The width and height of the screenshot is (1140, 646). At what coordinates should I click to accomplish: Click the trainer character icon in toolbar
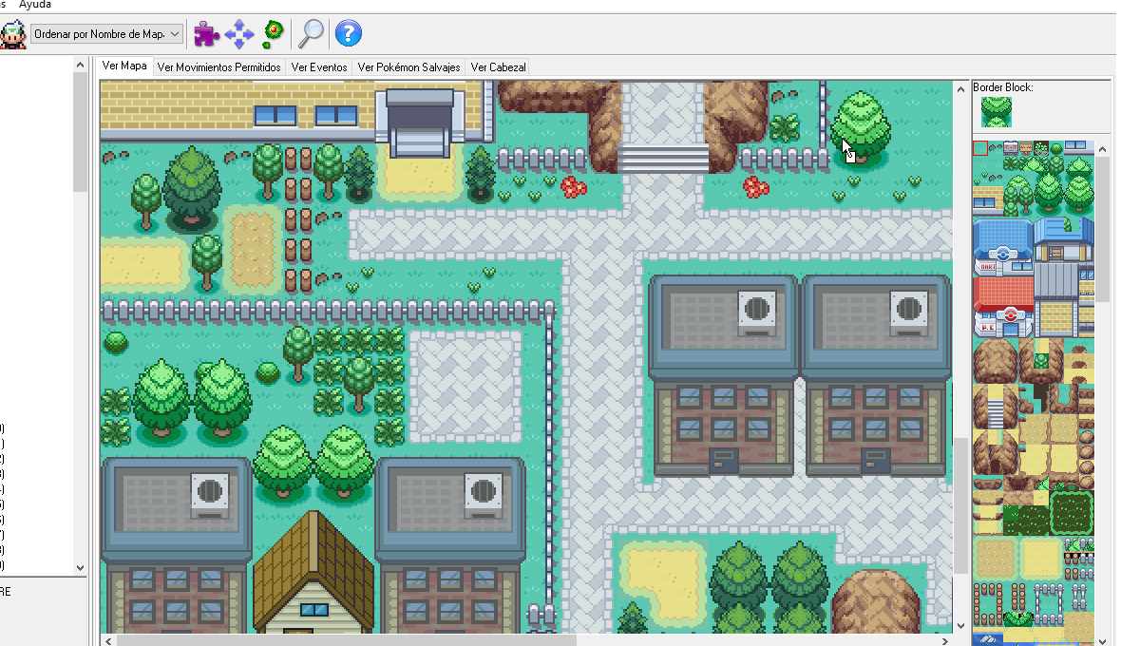(x=13, y=34)
